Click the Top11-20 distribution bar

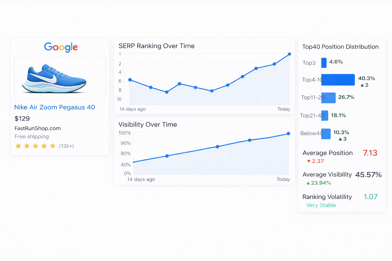coord(328,98)
